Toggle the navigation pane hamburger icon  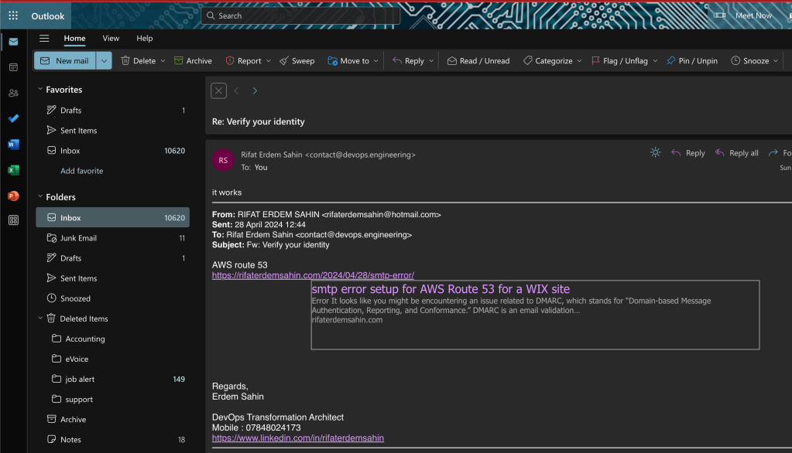point(44,39)
